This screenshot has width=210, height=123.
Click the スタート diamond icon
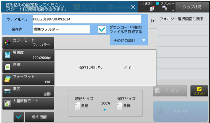160,111
